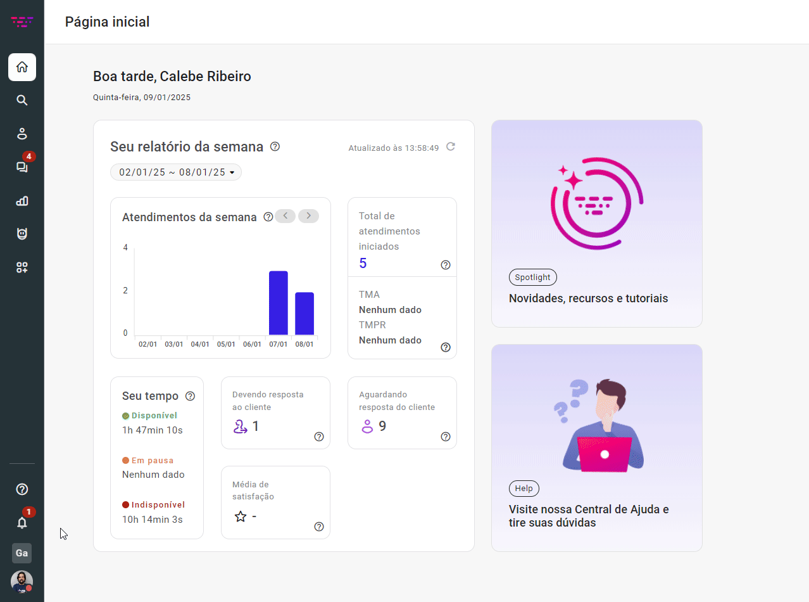Click the person icon beside count 9
Image resolution: width=809 pixels, height=602 pixels.
click(x=367, y=426)
